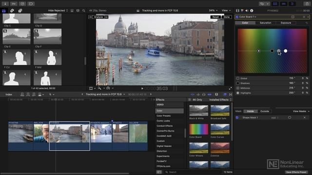312x175 pixels.
Task: Reset color board with curved arrow
Action: [307, 23]
